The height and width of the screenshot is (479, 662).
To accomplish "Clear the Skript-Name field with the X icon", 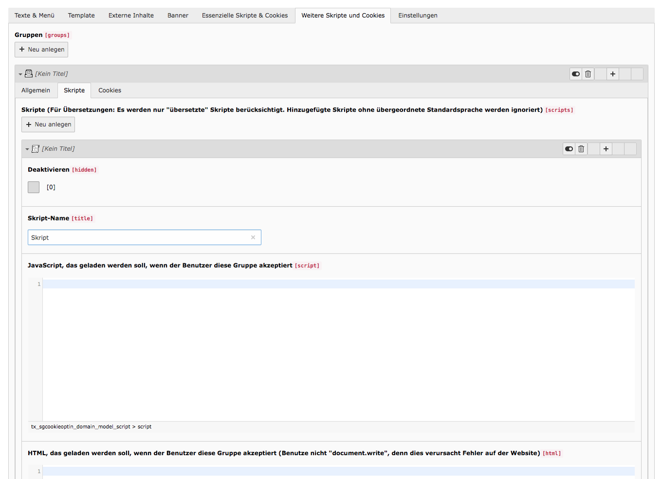I will 253,237.
